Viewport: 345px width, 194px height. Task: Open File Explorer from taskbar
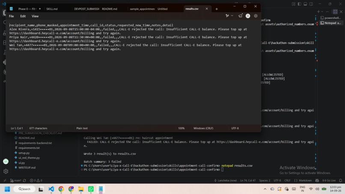click(x=81, y=189)
